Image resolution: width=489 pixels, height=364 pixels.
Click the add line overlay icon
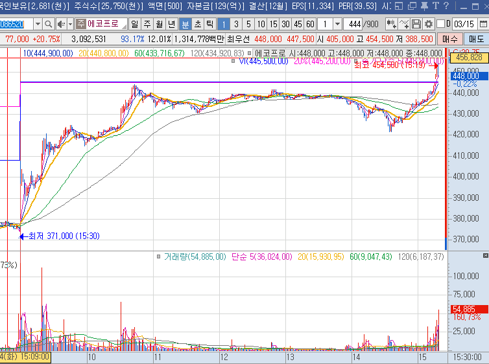pyautogui.click(x=404, y=24)
